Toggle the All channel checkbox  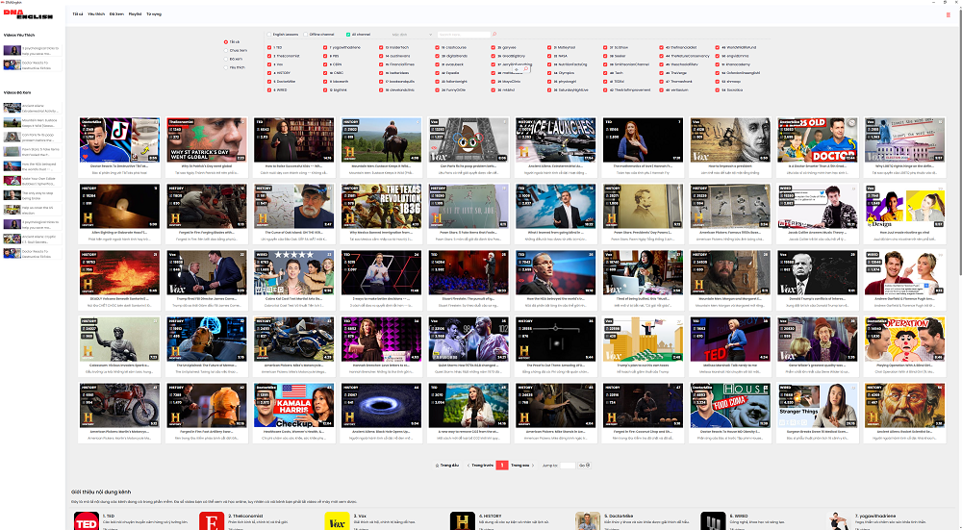[x=349, y=34]
